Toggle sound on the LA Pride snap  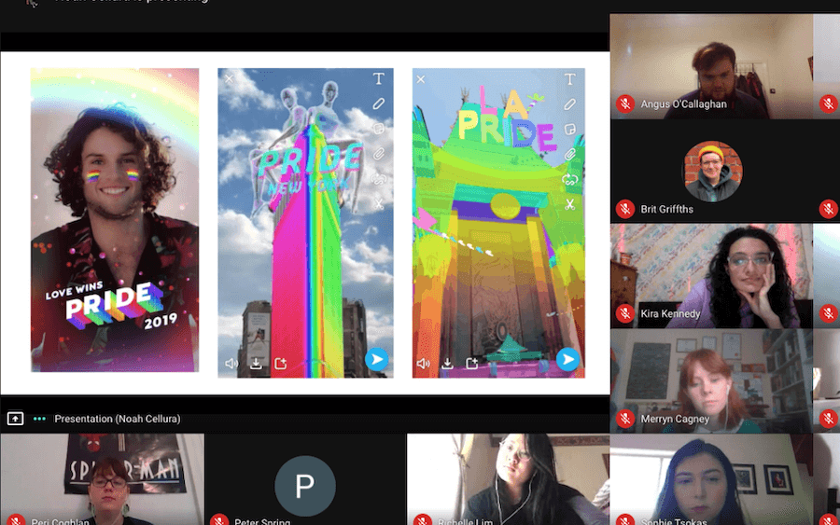pyautogui.click(x=423, y=364)
